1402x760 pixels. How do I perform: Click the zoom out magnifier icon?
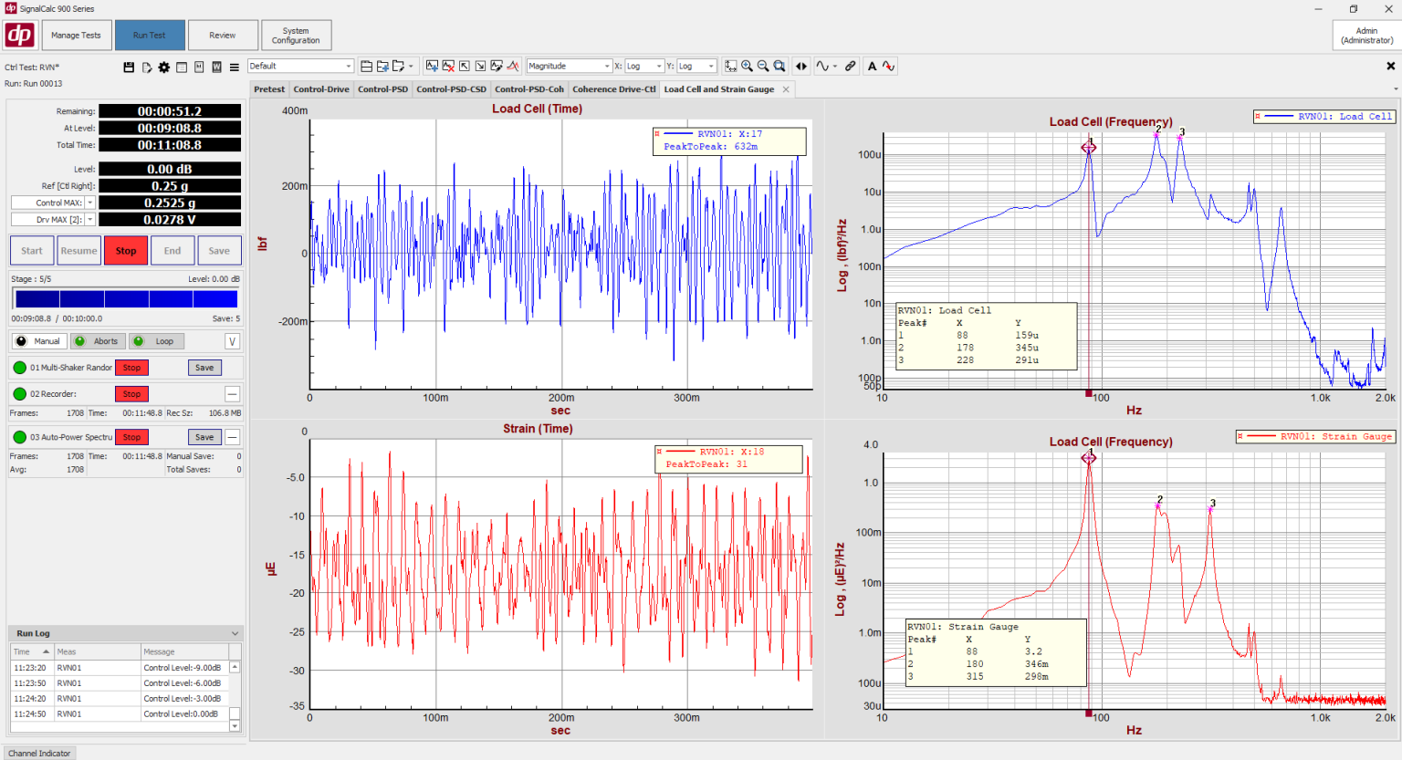point(763,66)
